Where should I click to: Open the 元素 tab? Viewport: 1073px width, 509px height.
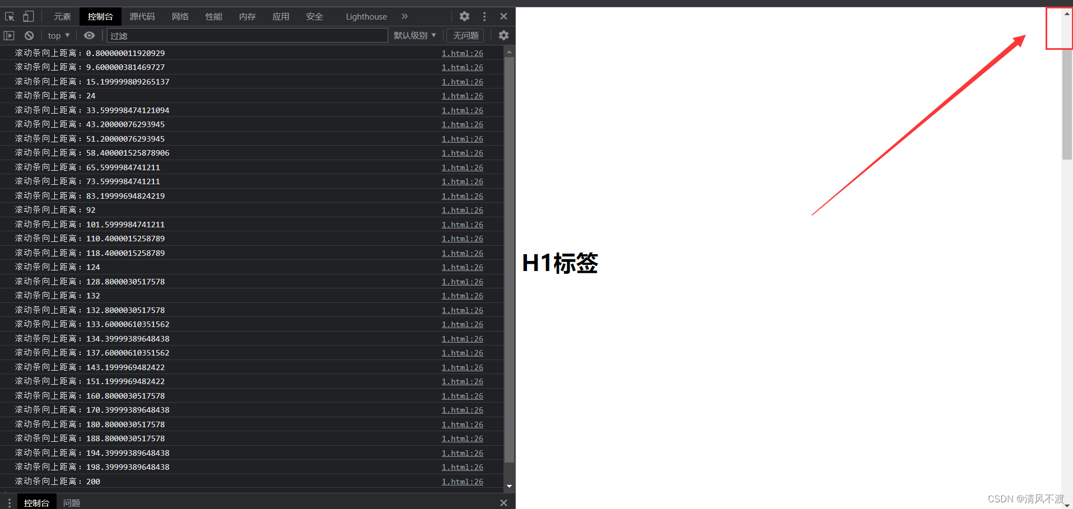62,17
